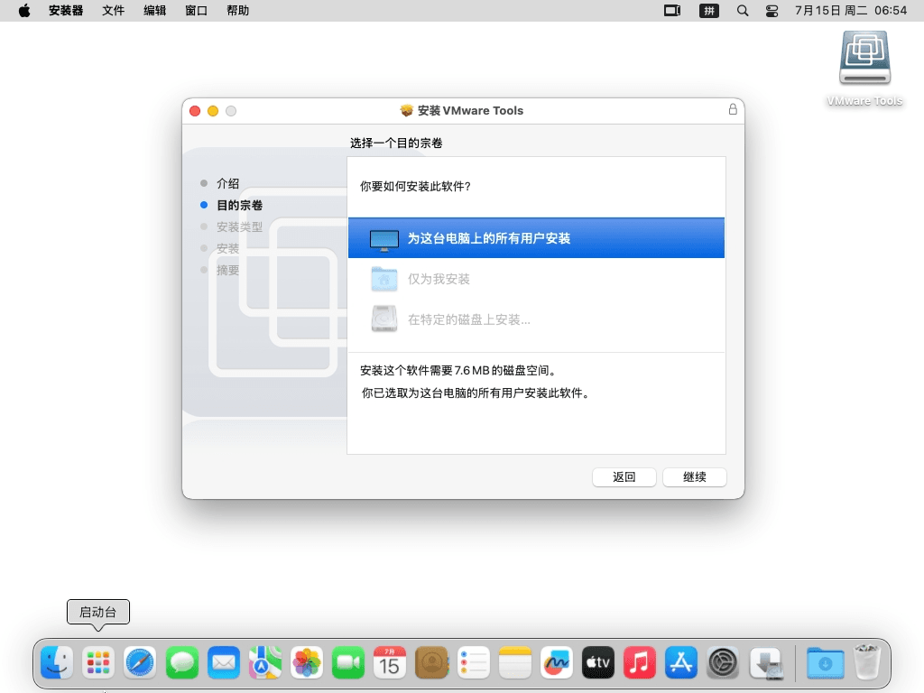
Task: Click the 选择一个目的宗卷 heading
Action: click(396, 143)
